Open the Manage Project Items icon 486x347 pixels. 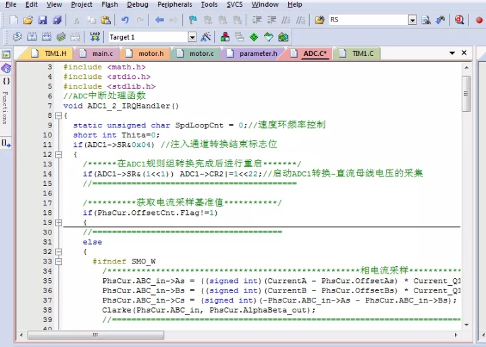pos(225,37)
